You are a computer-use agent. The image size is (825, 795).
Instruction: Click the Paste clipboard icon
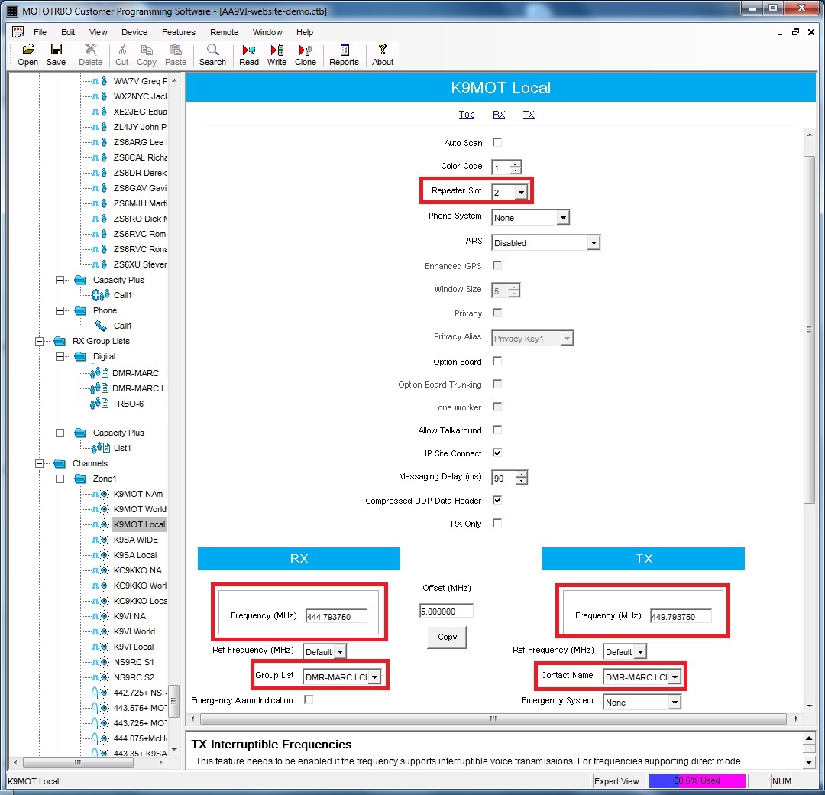(175, 50)
